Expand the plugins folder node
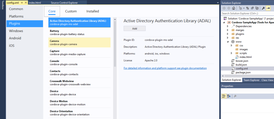Screen dimensions: 274x119 228,34
